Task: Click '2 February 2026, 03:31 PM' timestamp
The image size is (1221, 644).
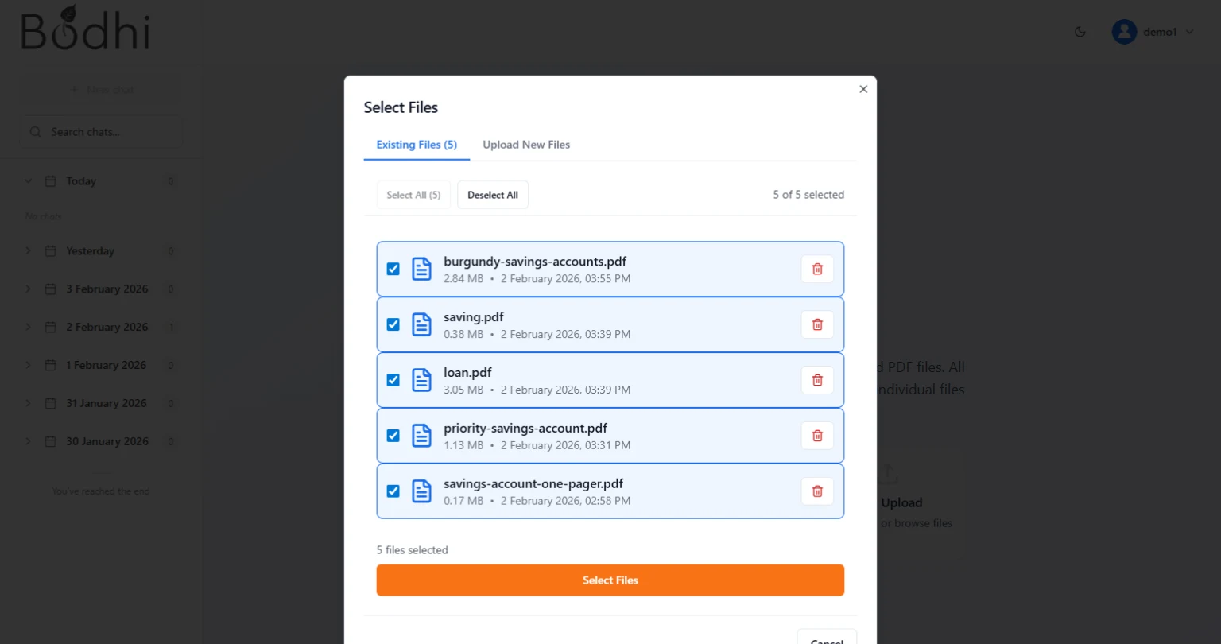Action: point(566,446)
